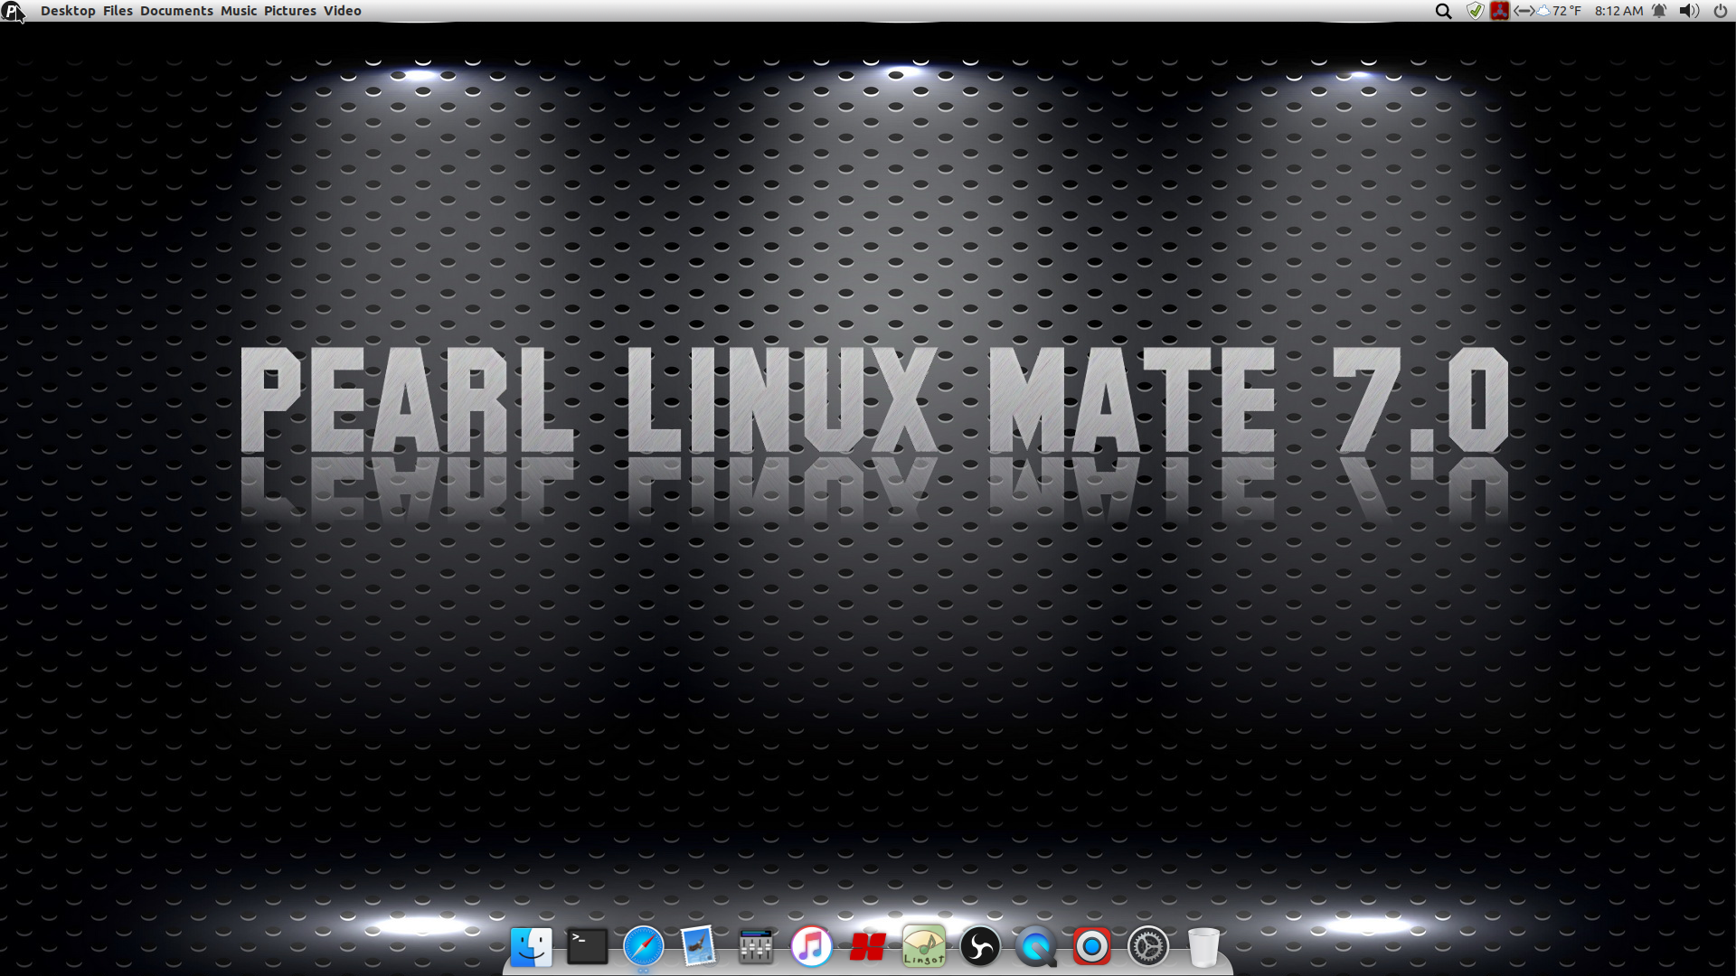Open the weather 72 °F applet
Viewport: 1736px width, 976px height.
pyautogui.click(x=1560, y=11)
